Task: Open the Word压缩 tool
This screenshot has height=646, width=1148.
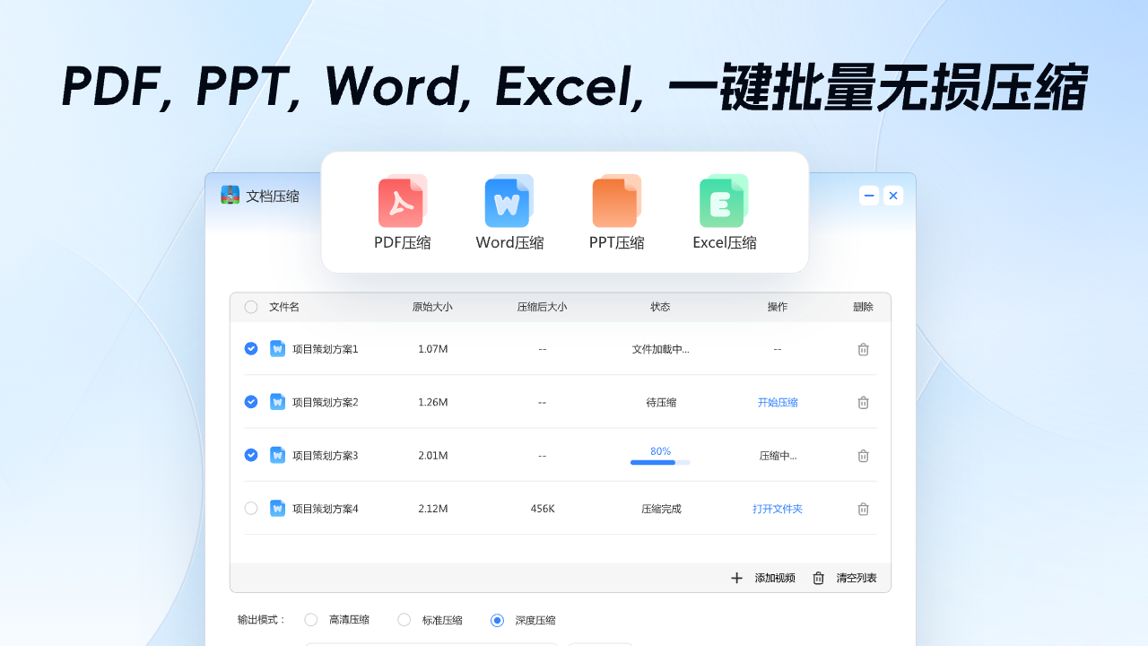Action: click(509, 200)
